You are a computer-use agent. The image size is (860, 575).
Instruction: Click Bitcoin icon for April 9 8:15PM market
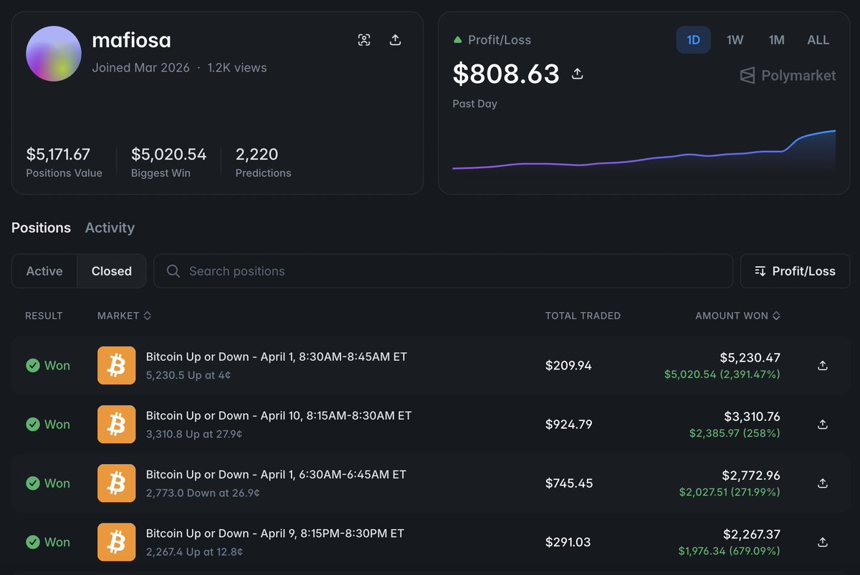pos(116,541)
